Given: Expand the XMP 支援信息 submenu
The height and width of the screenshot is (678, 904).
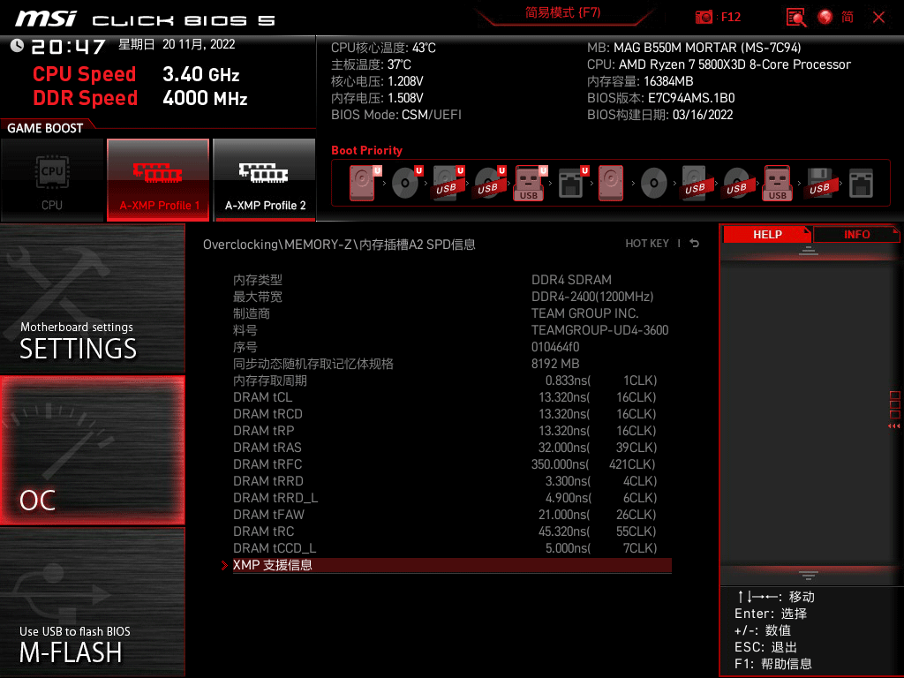Looking at the screenshot, I should (x=452, y=565).
